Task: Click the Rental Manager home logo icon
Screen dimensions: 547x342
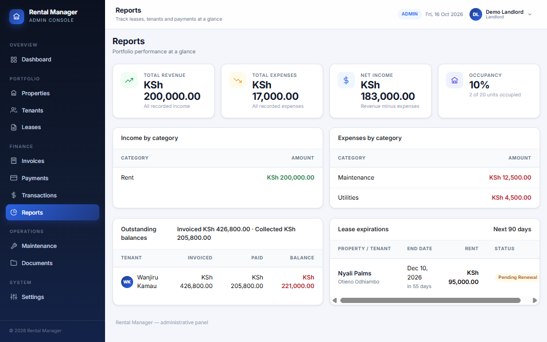Action: pos(17,17)
